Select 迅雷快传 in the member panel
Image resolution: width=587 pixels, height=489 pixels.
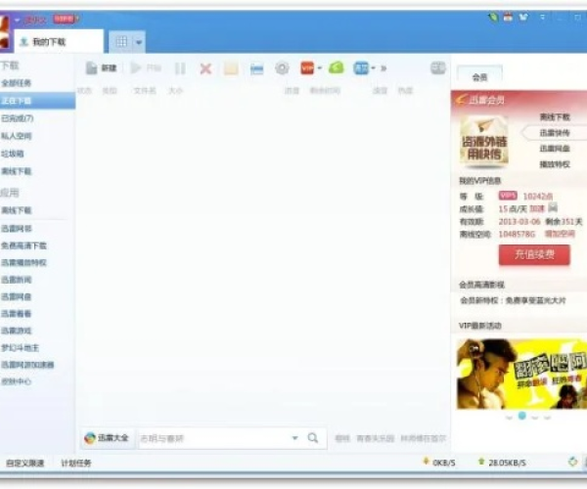tap(555, 133)
